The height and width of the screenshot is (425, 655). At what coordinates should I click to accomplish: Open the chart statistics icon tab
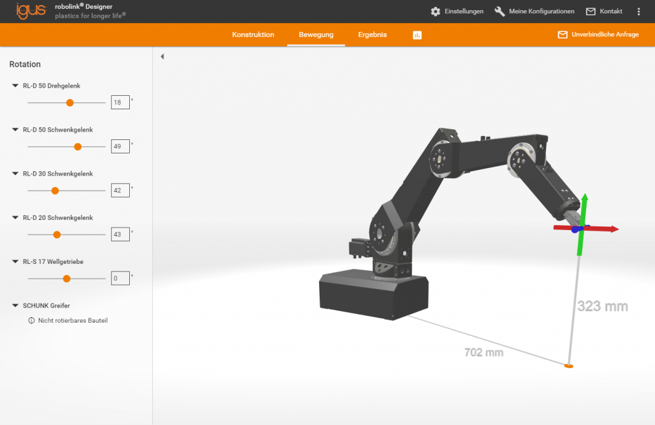pos(417,35)
